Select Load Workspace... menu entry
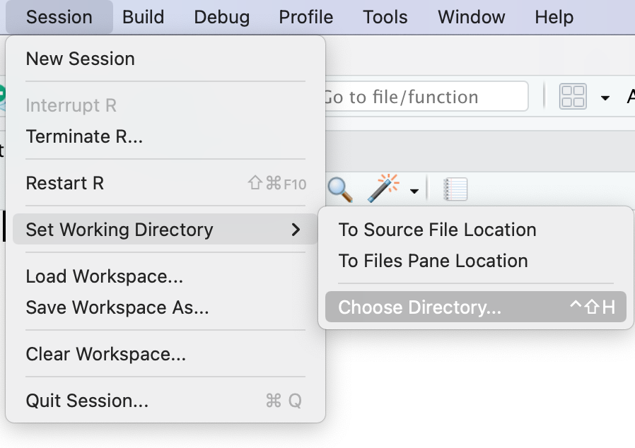The width and height of the screenshot is (635, 448). coord(105,276)
